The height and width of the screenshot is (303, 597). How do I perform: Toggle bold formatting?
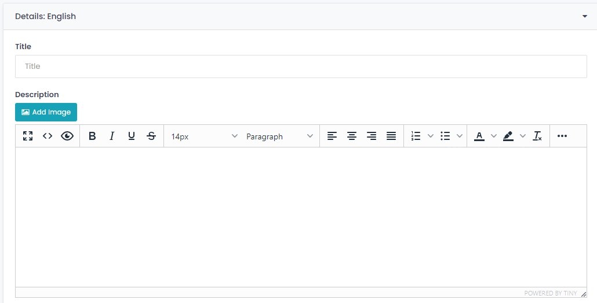[x=92, y=136]
